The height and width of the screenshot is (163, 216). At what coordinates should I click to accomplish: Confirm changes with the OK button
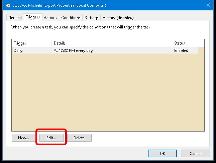pos(163,154)
